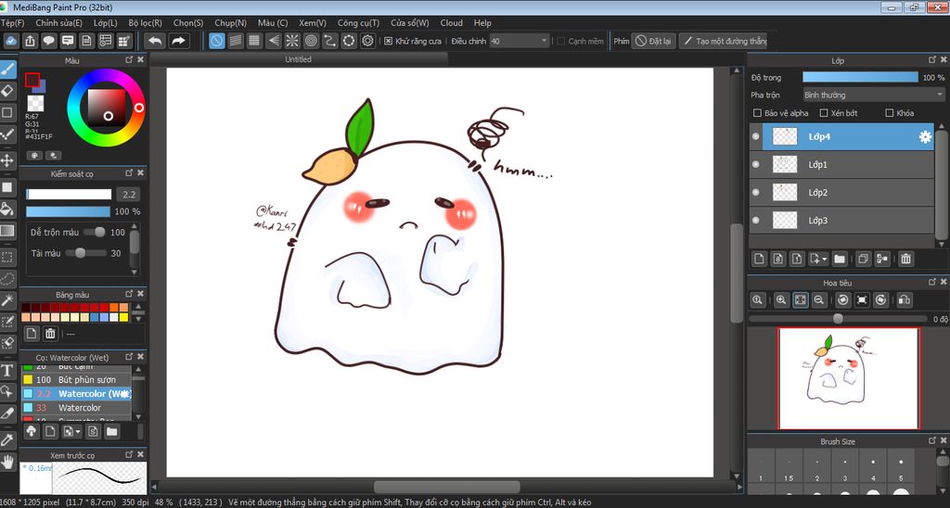Open Lớp4 layer settings gear
The image size is (950, 508).
click(925, 137)
